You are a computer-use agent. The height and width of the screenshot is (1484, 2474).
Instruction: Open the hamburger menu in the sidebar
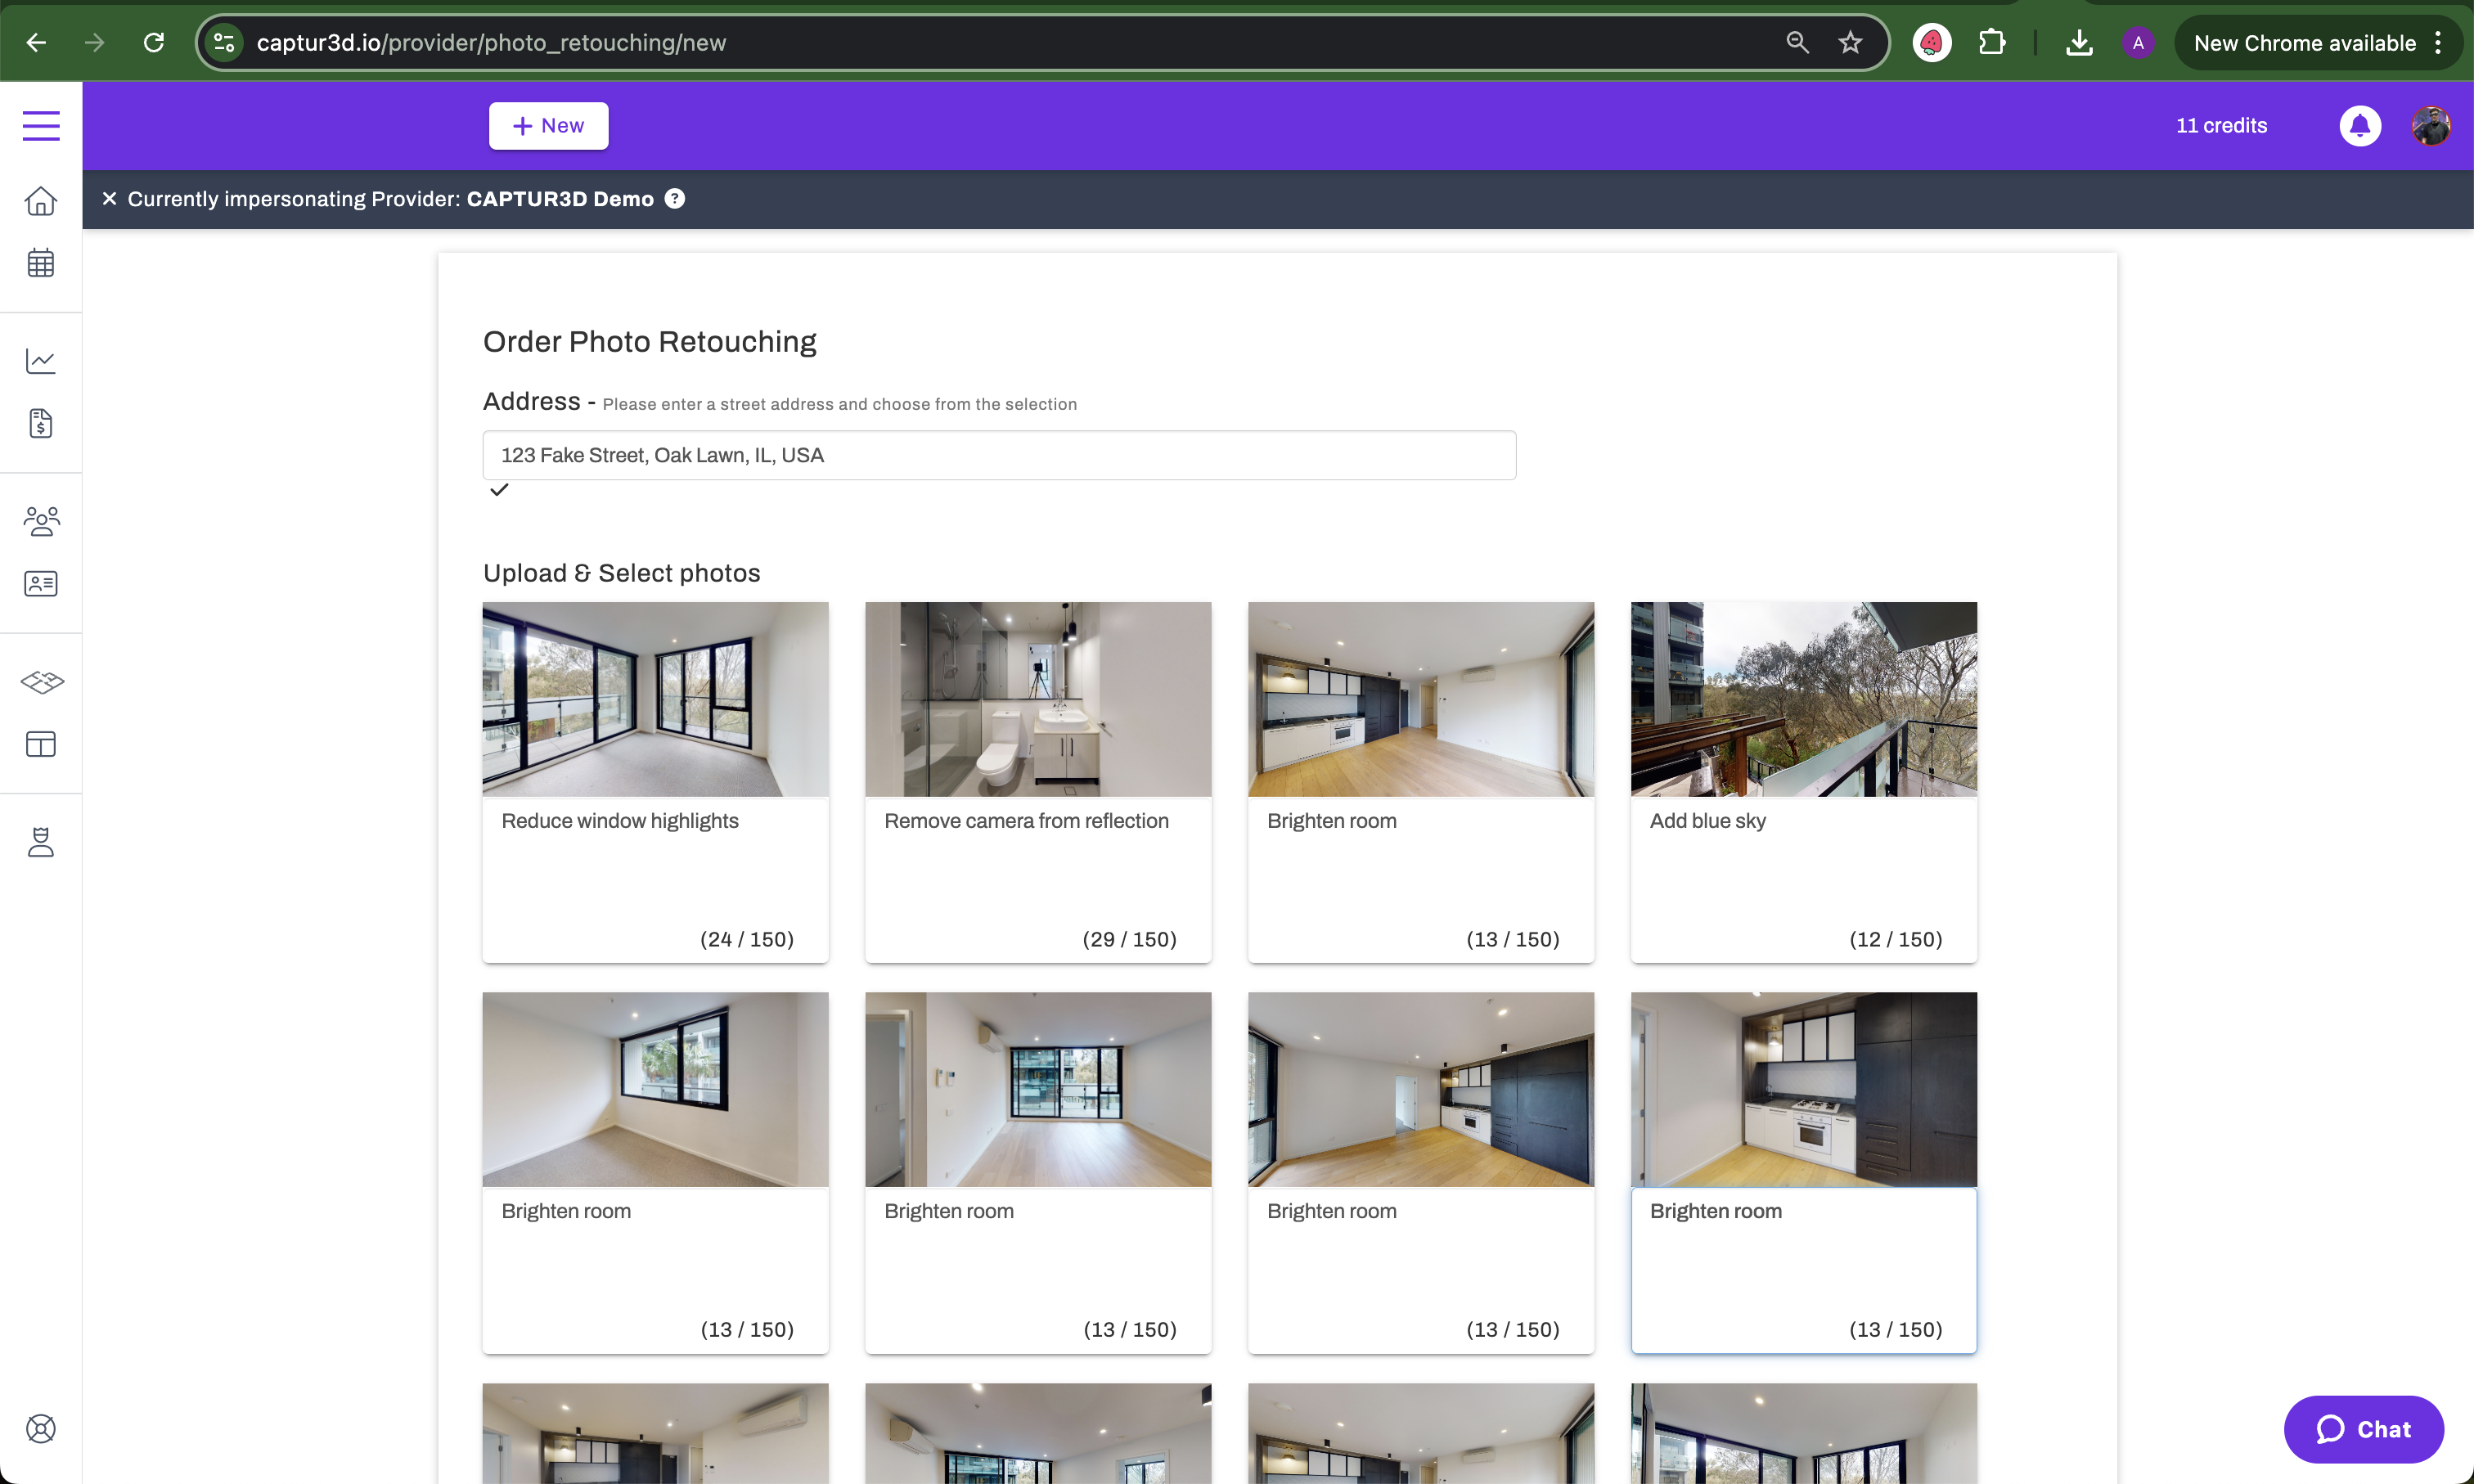click(x=41, y=125)
